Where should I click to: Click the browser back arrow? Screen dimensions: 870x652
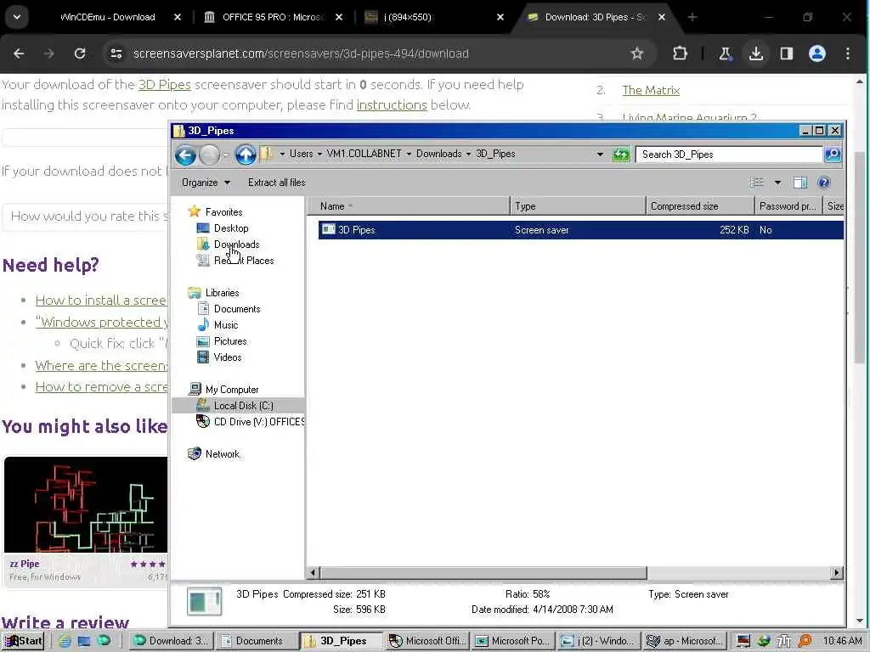click(19, 53)
